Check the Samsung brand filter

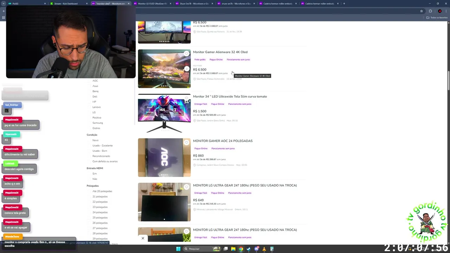pos(97,123)
